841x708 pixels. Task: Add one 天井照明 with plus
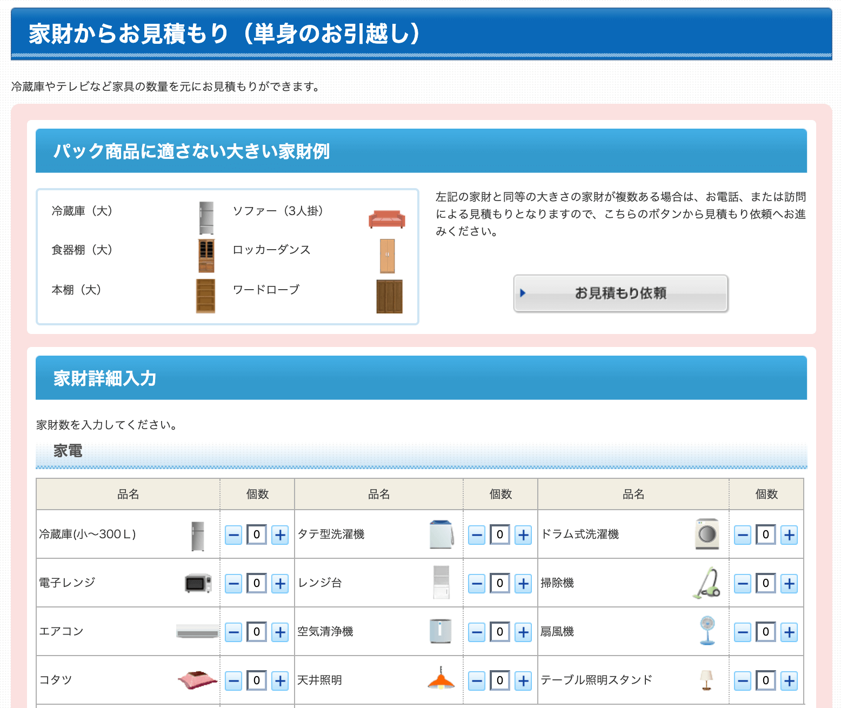pos(523,681)
